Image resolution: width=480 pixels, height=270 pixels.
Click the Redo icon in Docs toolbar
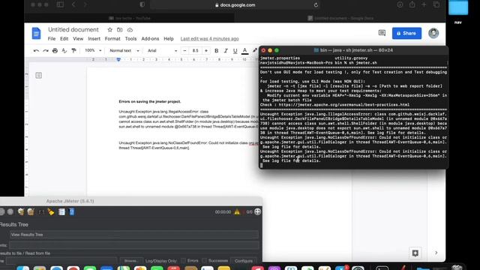click(46, 50)
